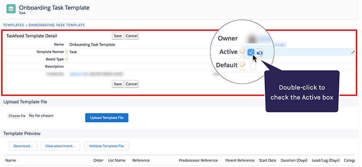Click the 'Upload Template file' section header
Screen dimensions: 362x167
pos(25,102)
